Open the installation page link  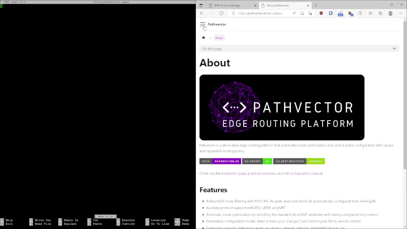click(233, 173)
